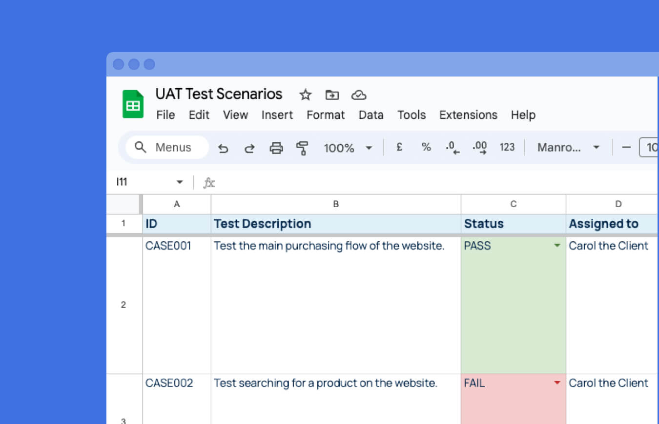Click the Redo icon

(x=249, y=148)
